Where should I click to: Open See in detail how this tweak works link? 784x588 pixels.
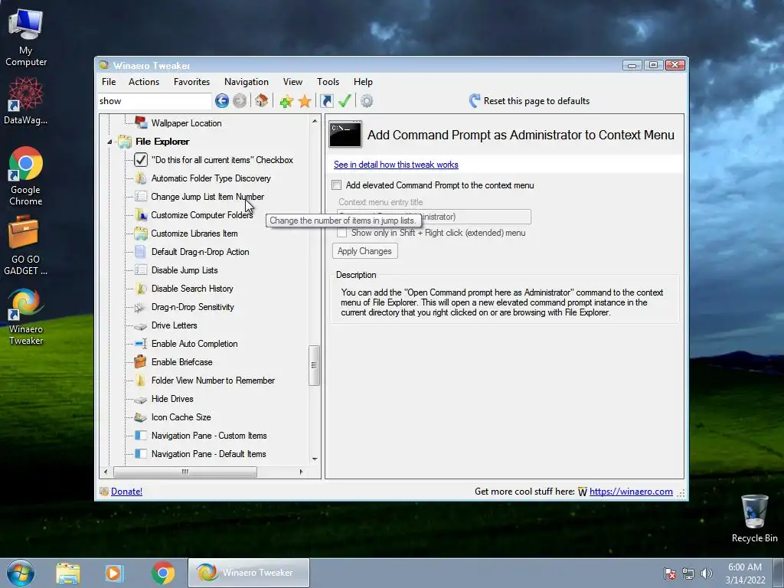(396, 165)
